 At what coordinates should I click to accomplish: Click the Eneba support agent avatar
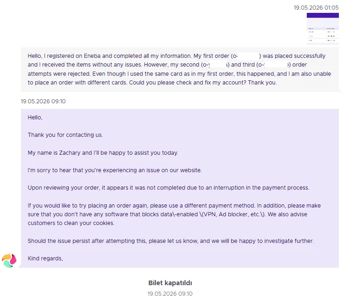(x=9, y=260)
